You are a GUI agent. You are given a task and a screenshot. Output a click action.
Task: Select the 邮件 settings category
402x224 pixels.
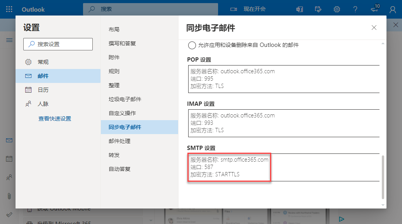click(58, 76)
